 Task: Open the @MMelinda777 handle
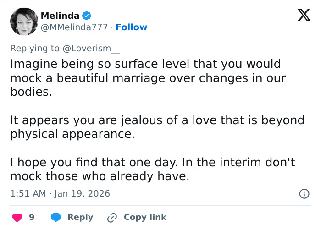(x=75, y=27)
